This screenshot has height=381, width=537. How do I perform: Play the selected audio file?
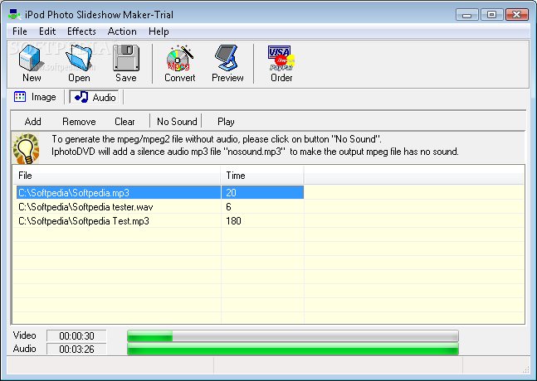pos(226,122)
